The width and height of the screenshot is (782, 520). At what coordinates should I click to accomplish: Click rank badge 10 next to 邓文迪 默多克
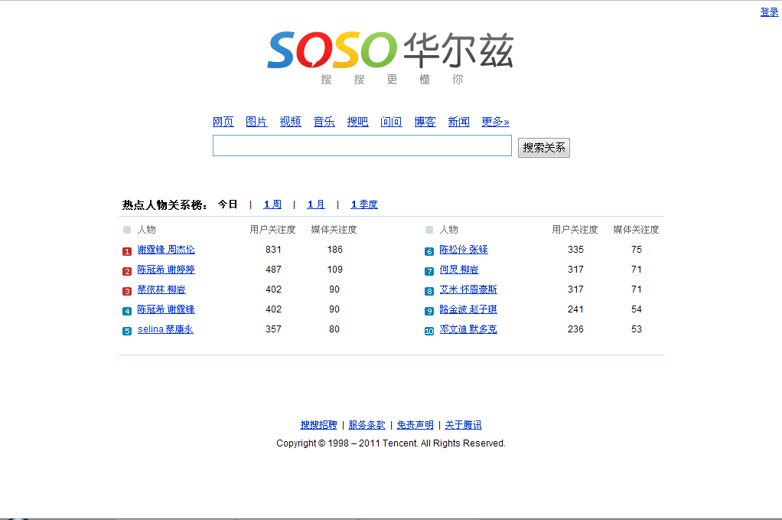pos(428,330)
